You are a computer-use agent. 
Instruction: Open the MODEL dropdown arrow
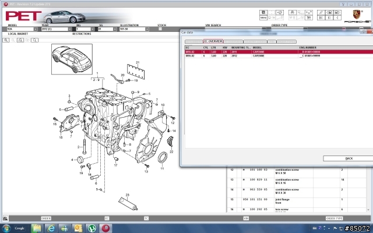click(x=36, y=29)
